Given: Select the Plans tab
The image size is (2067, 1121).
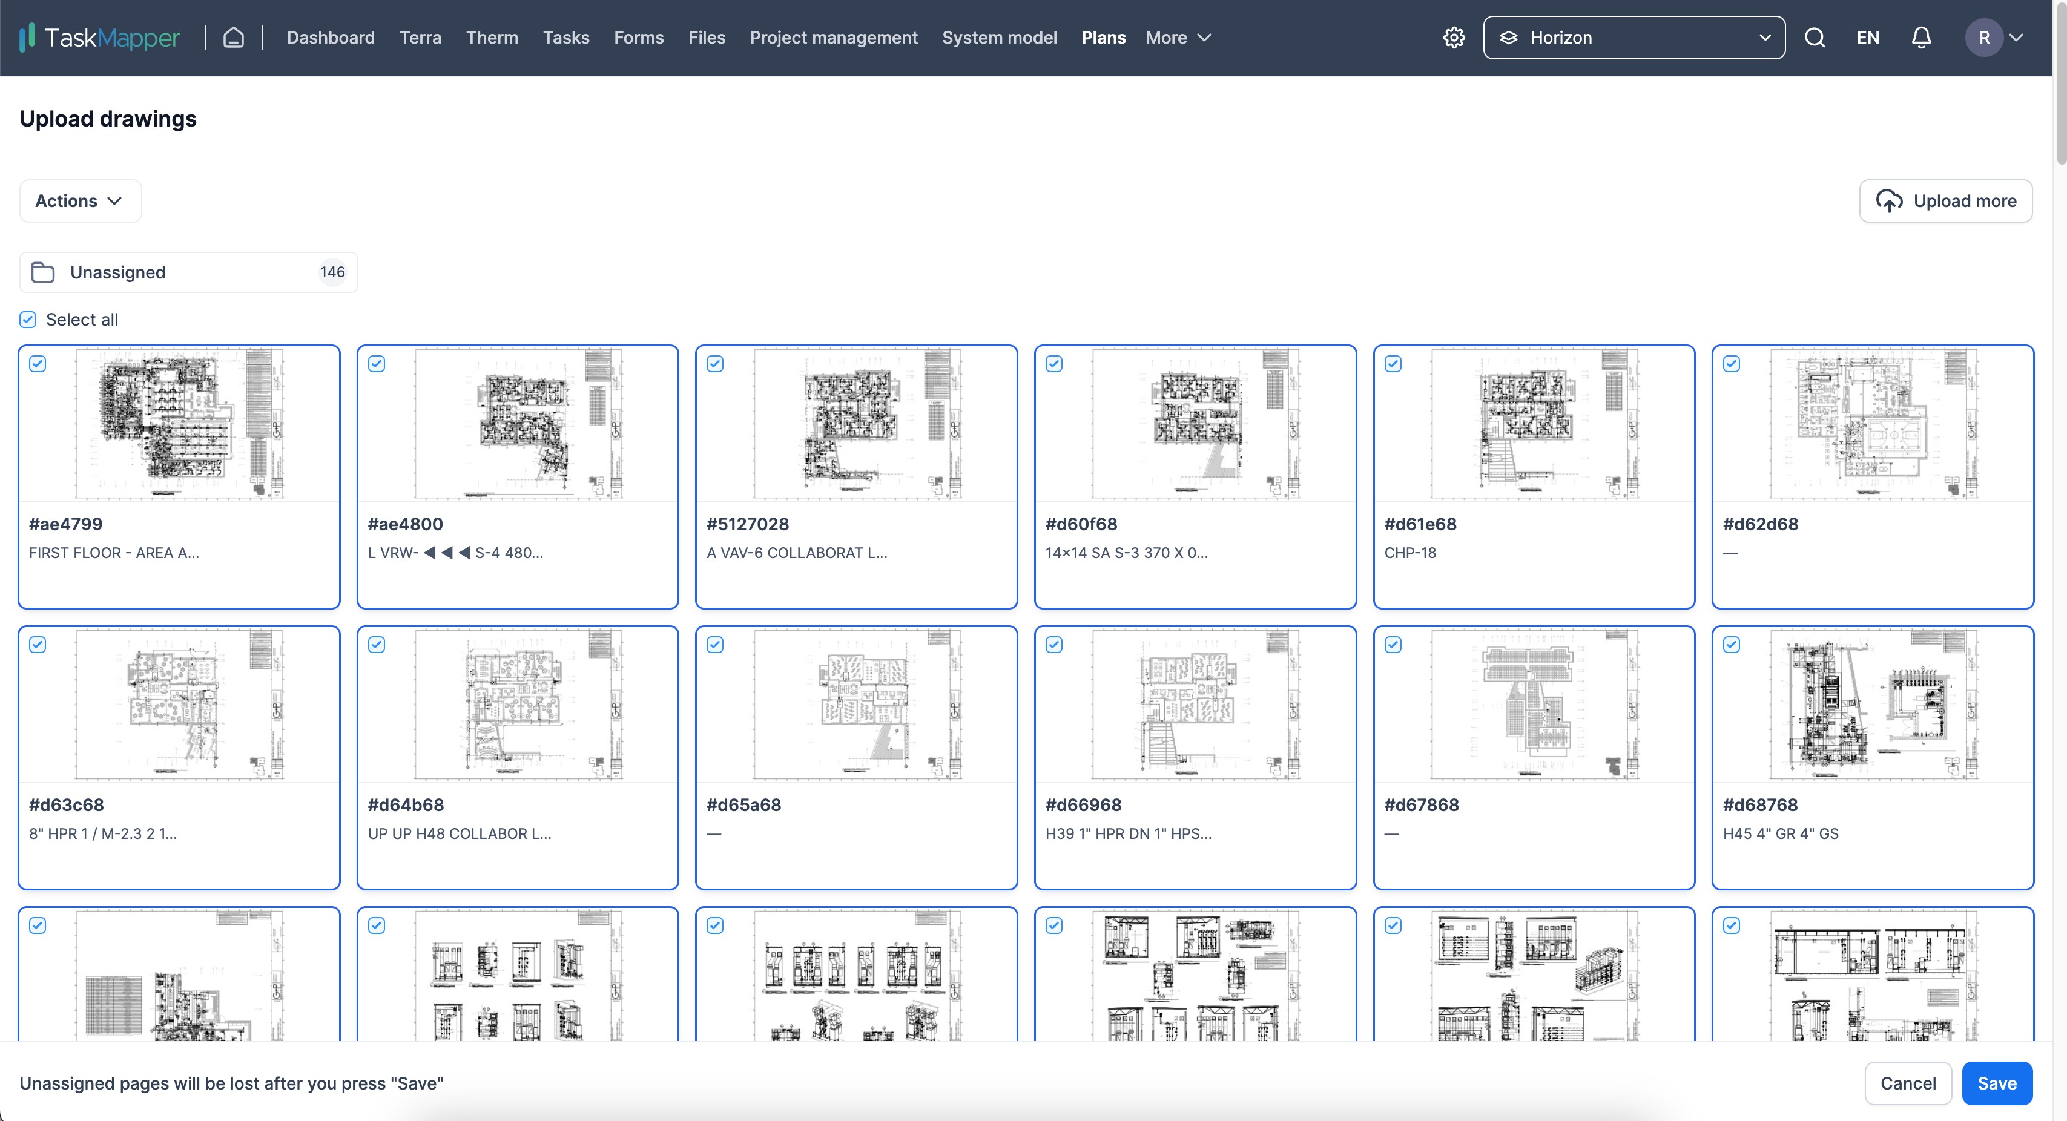Looking at the screenshot, I should [x=1103, y=38].
